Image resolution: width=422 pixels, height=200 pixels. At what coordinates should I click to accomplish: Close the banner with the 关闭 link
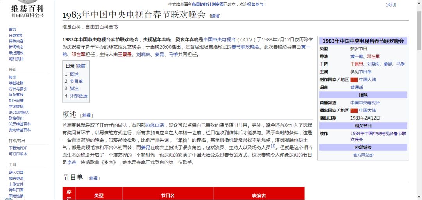click(391, 5)
